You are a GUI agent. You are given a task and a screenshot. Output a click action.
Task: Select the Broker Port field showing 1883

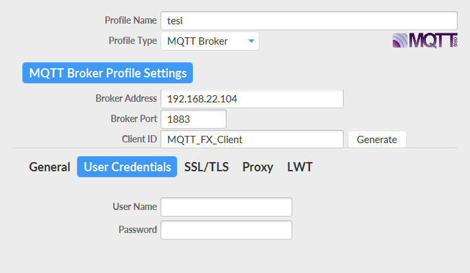point(194,119)
